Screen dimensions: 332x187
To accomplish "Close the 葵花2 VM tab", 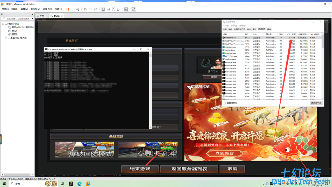I will (x=62, y=16).
